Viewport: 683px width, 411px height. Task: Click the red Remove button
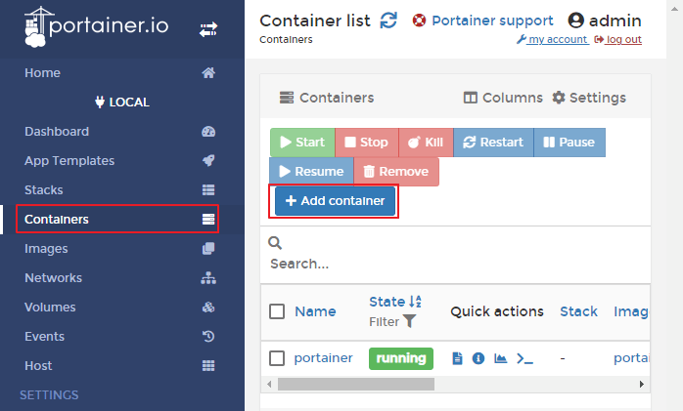pos(396,172)
